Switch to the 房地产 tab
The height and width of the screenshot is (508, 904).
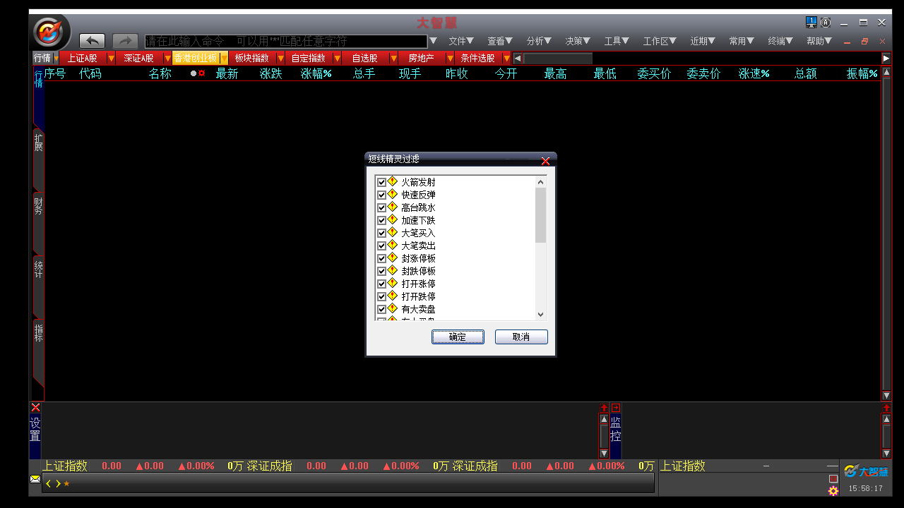(421, 57)
